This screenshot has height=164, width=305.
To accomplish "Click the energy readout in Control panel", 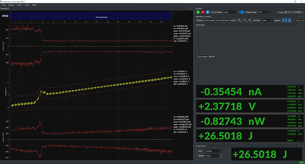I will click(x=290, y=12).
